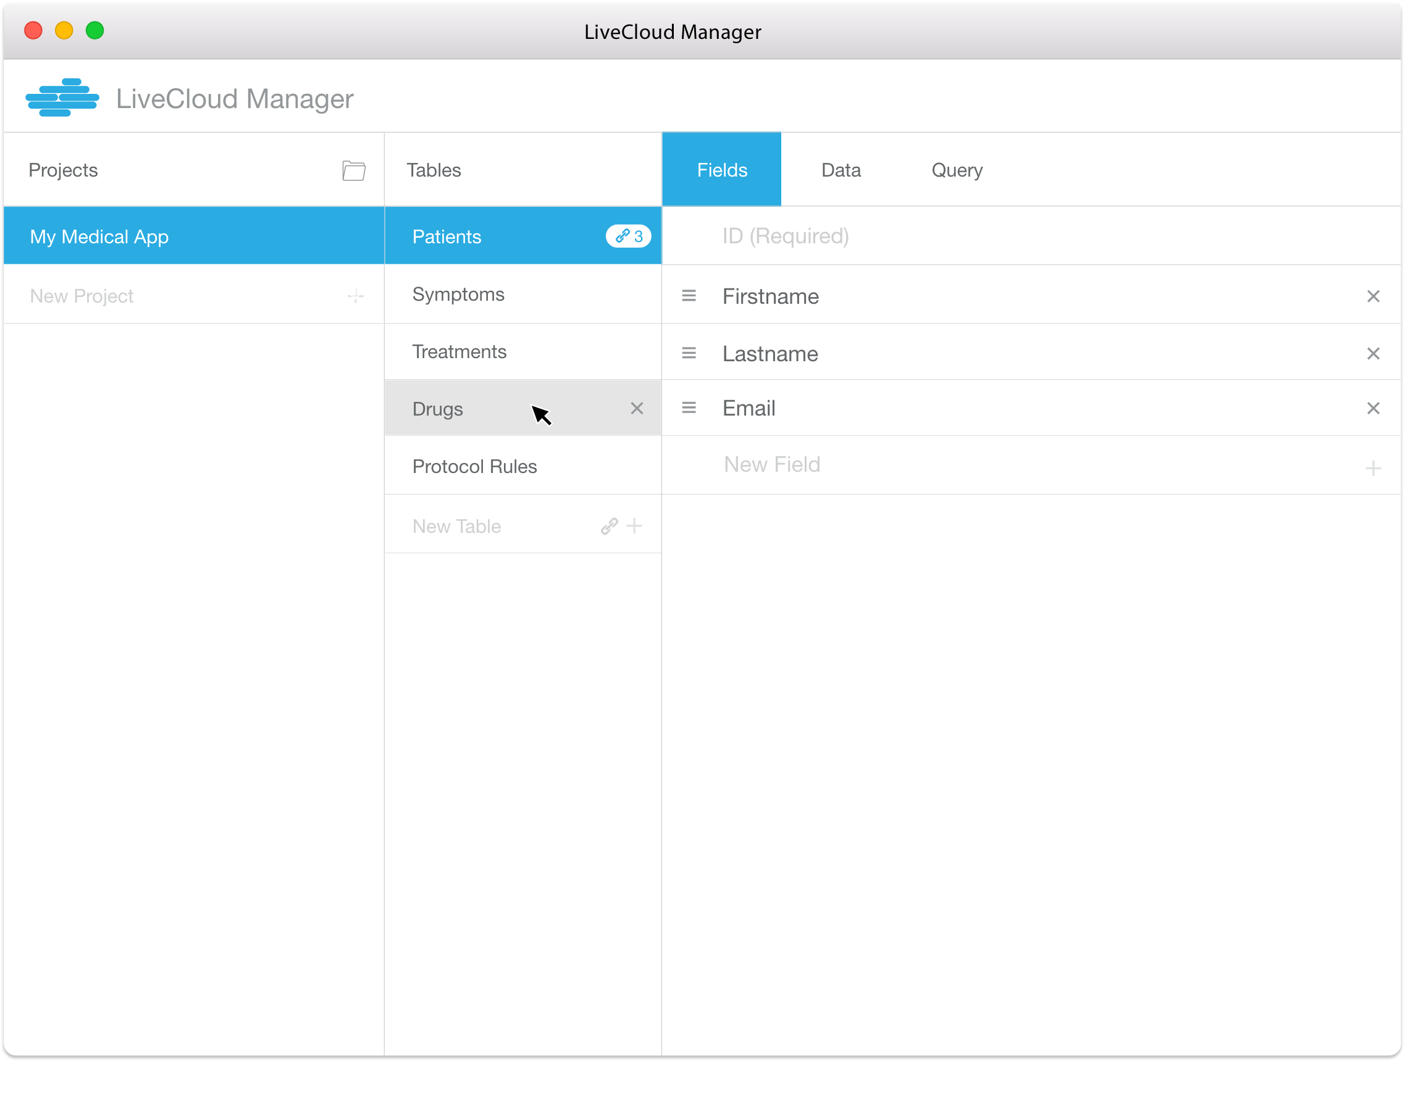Viewport: 1405px width, 1109px height.
Task: Select the My Medical App project
Action: (99, 236)
